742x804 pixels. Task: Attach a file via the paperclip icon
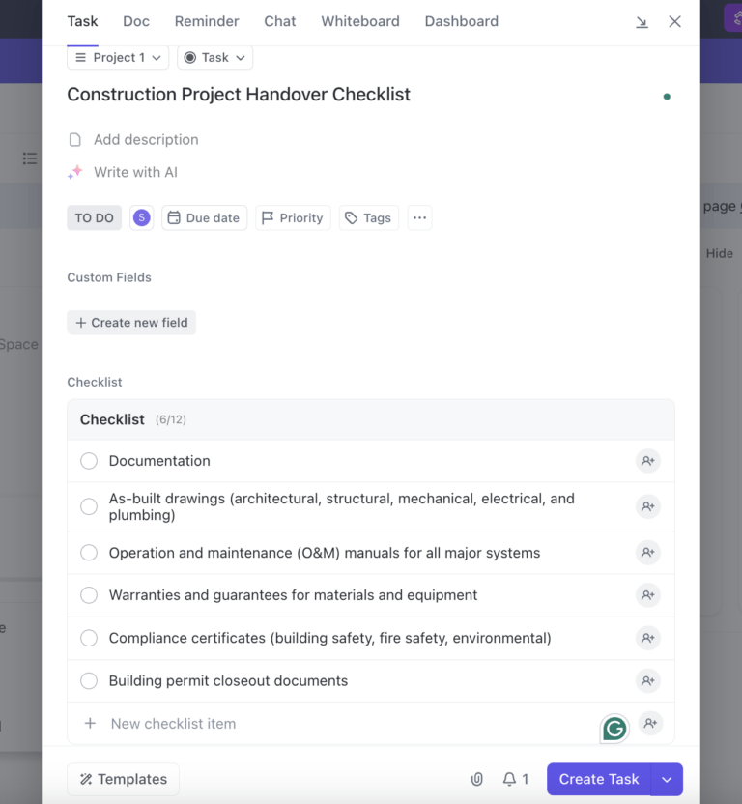point(476,779)
